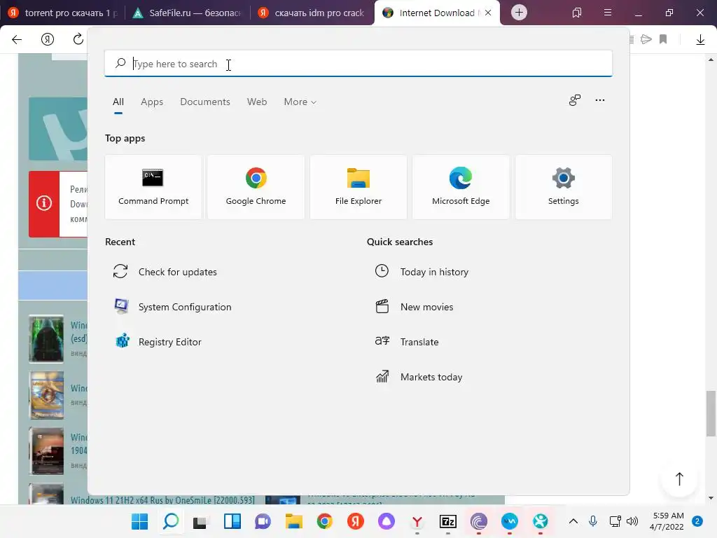Open Alice assistant purple icon on taskbar

tap(387, 521)
